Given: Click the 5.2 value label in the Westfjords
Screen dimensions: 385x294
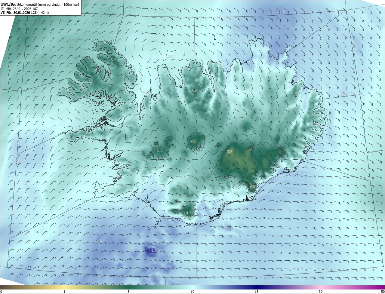Looking at the screenshot, I should (113, 60).
